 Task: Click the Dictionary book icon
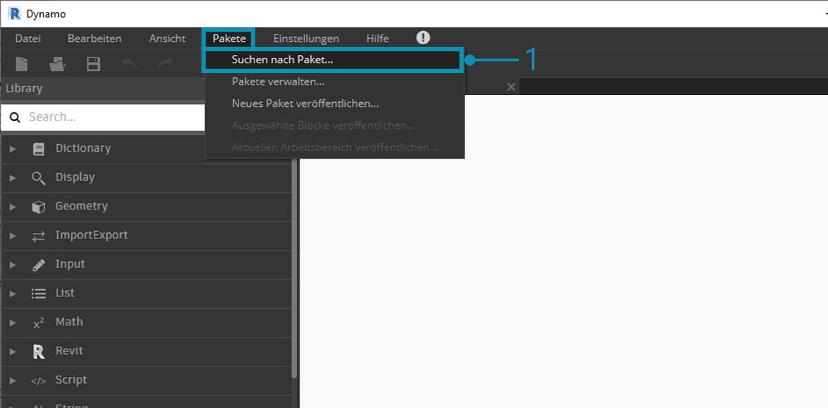tap(39, 148)
